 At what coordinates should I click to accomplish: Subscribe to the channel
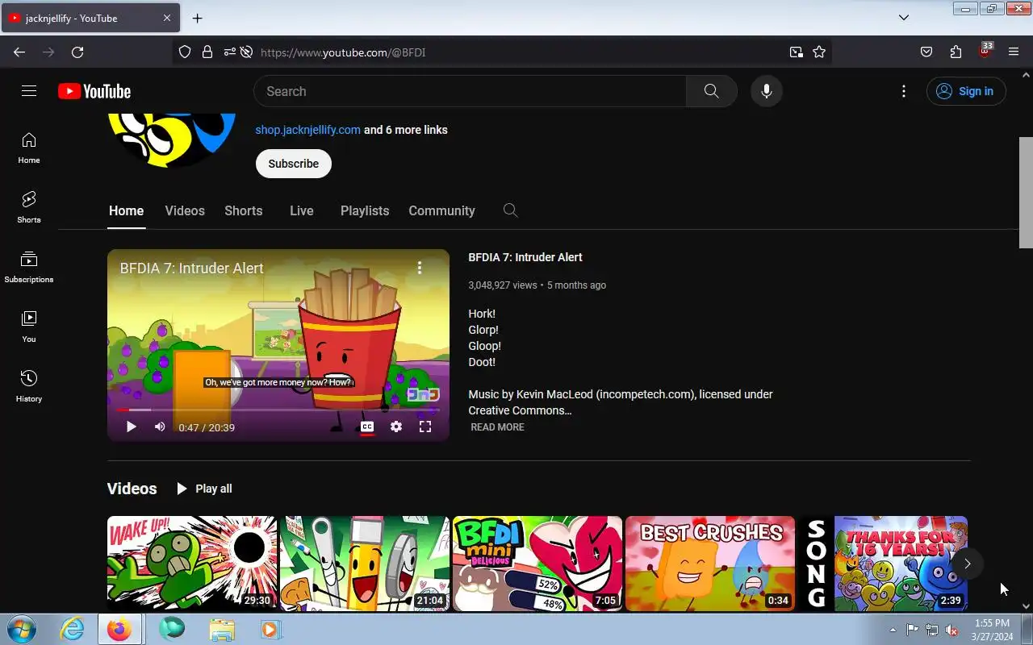(294, 164)
